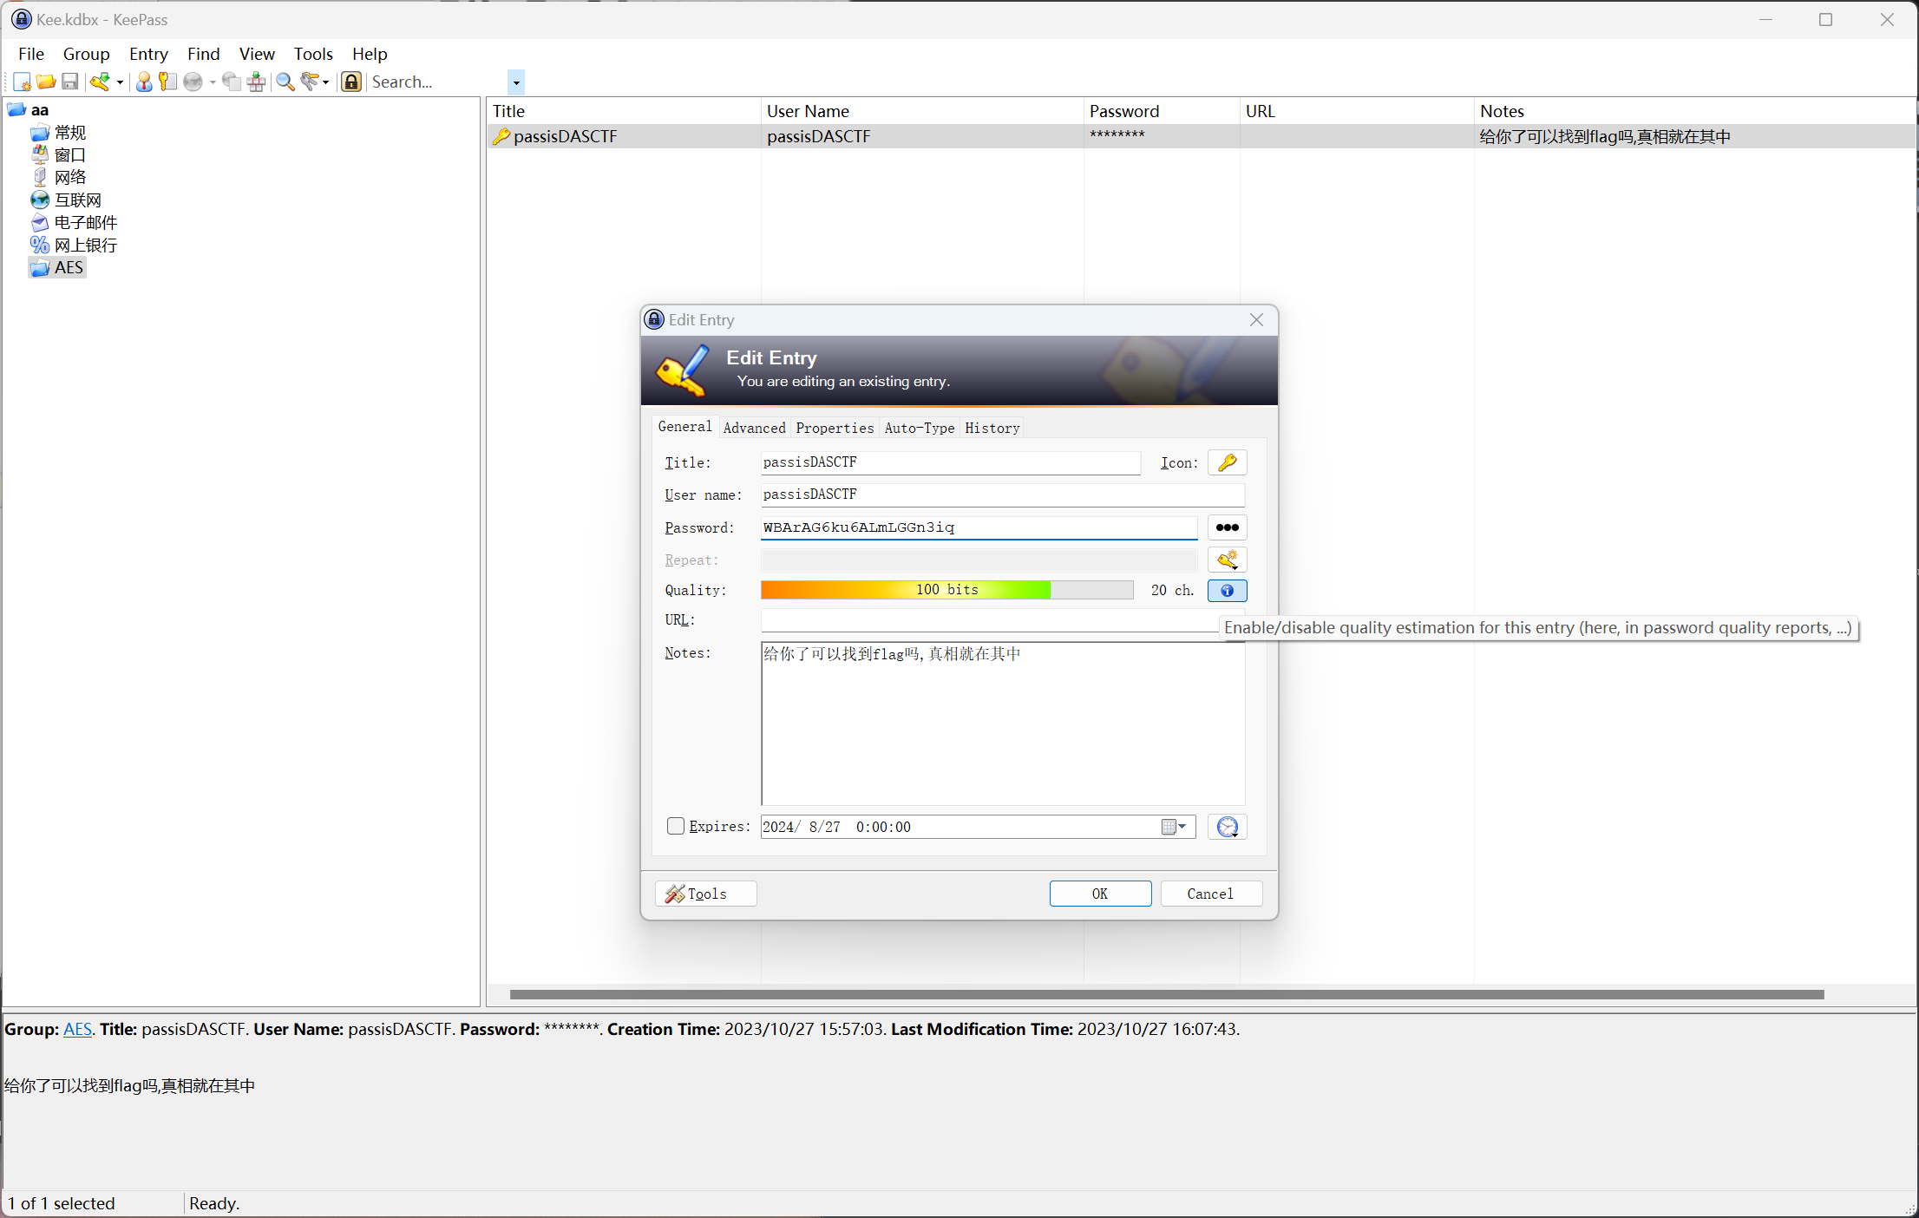Copy password toolbar icon

pos(167,82)
